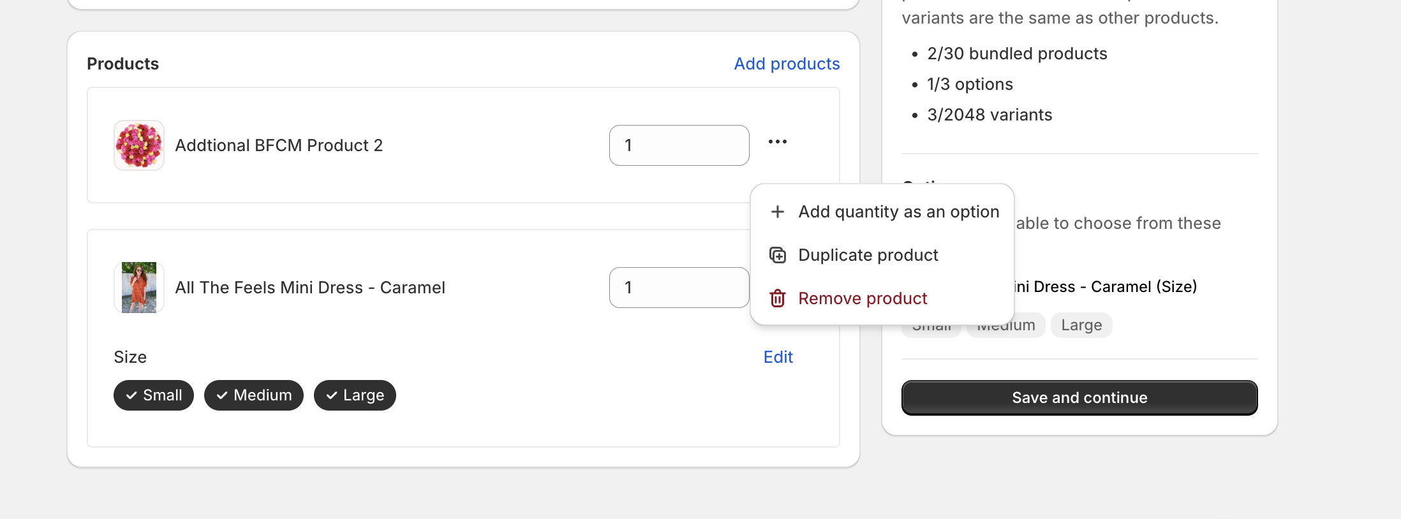Edit the Size option values
The width and height of the screenshot is (1401, 519).
coord(778,357)
